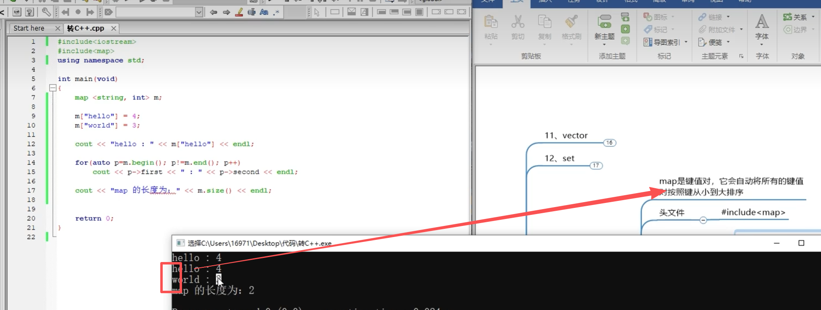This screenshot has height=310, width=821.
Task: Close the 转C++.cpp tab
Action: tap(113, 28)
